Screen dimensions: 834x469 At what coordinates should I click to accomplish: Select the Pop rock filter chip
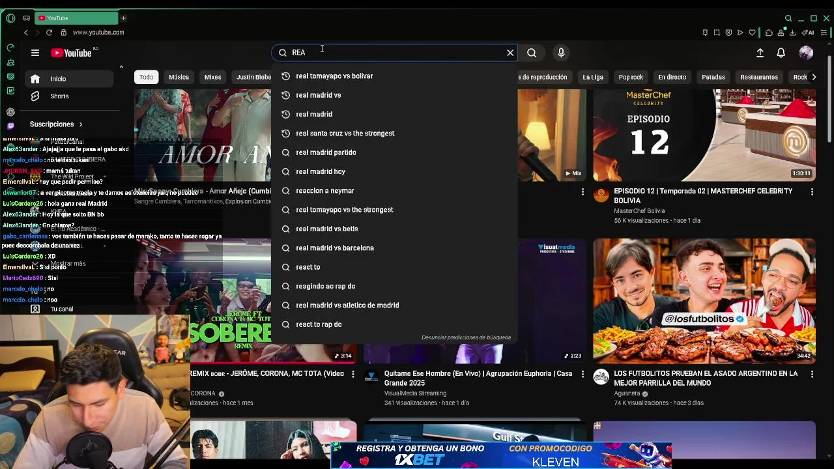coord(631,77)
